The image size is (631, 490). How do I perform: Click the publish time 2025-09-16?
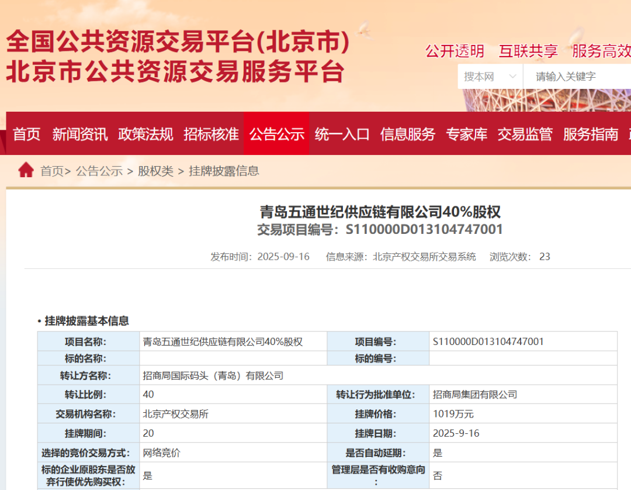point(283,257)
